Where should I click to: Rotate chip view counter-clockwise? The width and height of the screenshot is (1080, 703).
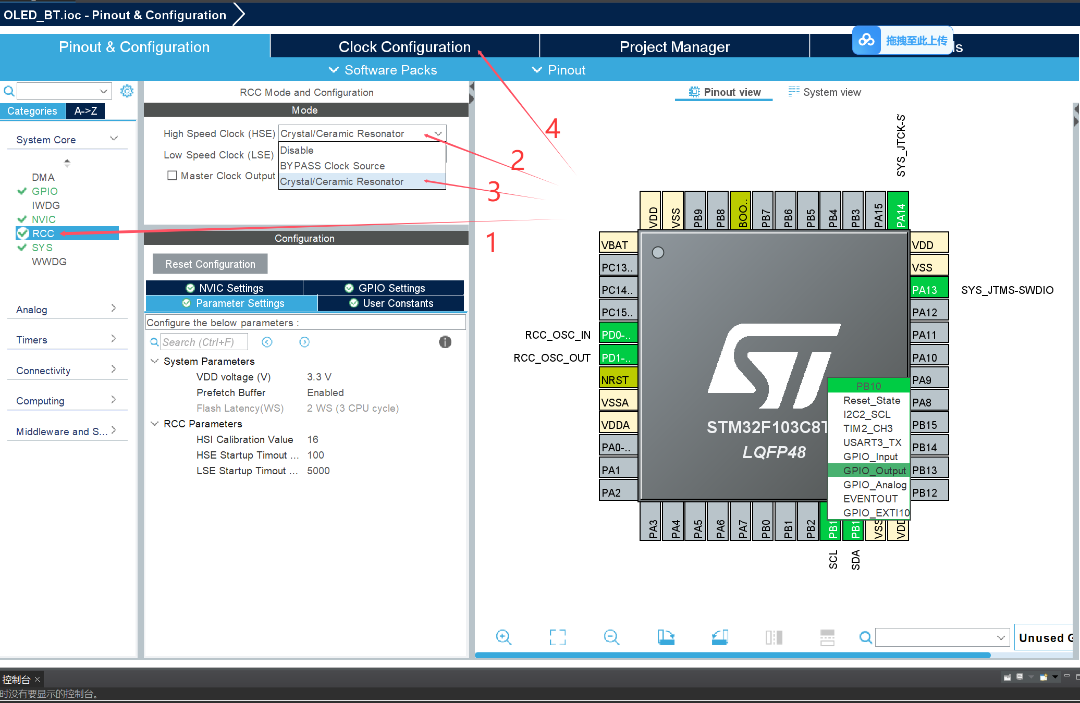[720, 637]
